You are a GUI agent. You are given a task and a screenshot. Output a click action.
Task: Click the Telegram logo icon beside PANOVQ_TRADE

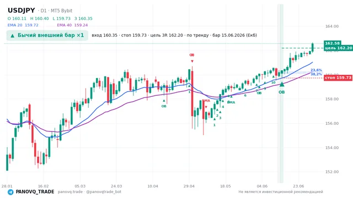coord(10,192)
